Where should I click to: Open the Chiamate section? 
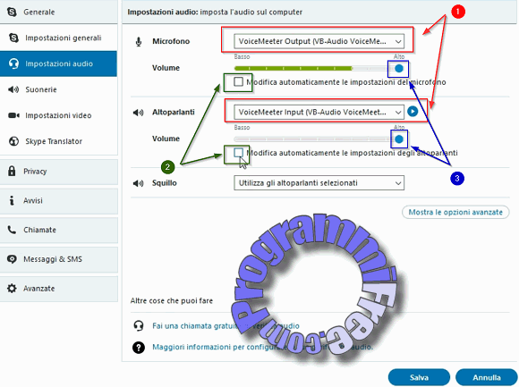pyautogui.click(x=58, y=230)
